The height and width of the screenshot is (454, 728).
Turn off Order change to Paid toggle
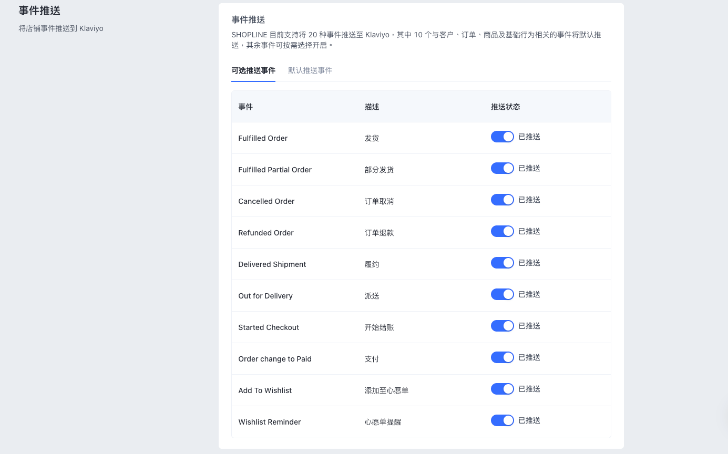502,357
